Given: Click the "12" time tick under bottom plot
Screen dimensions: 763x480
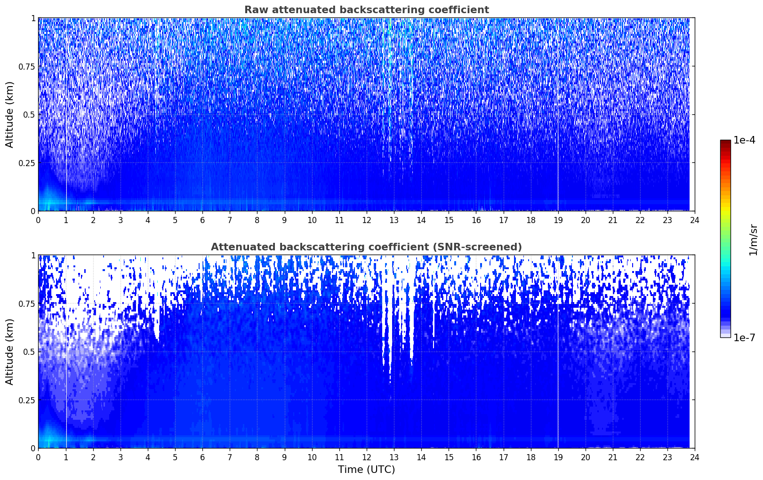Looking at the screenshot, I should [x=366, y=457].
